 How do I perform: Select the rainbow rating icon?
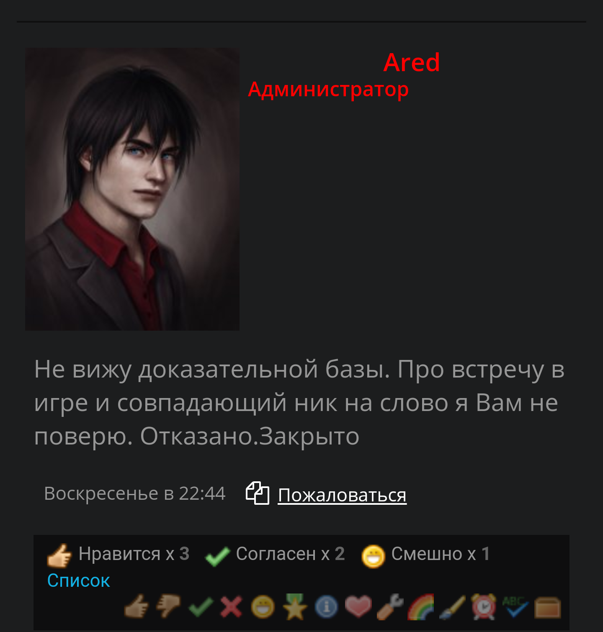click(421, 606)
